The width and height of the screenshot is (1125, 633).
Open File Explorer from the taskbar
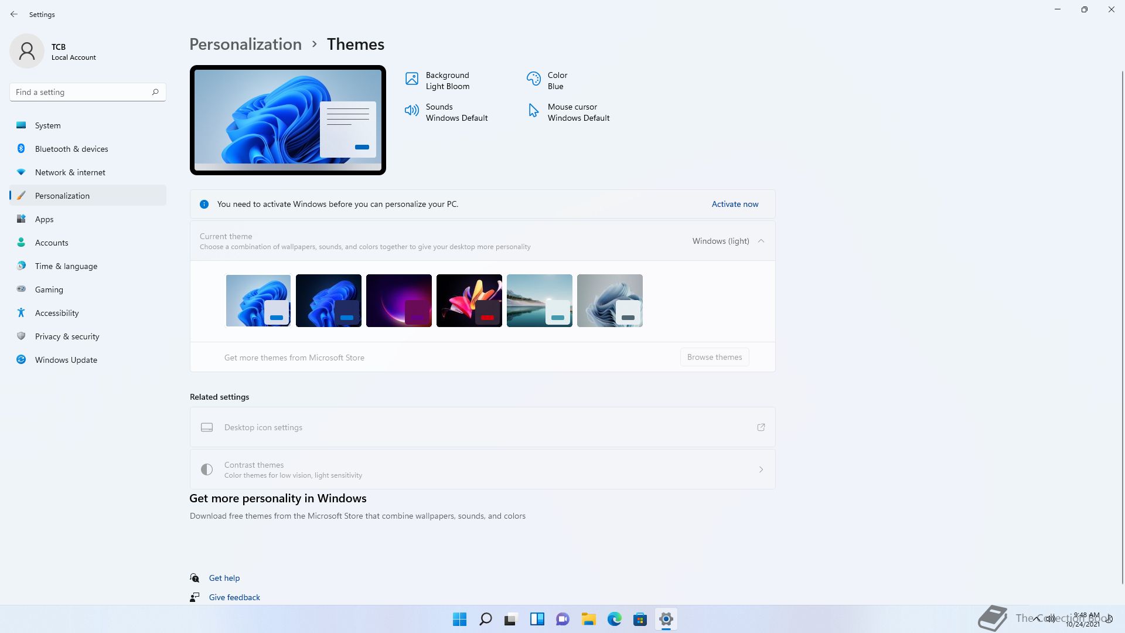click(x=589, y=619)
